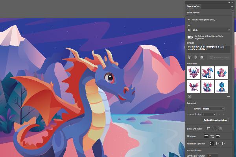Click the dragon's eye on the canvas

point(109,78)
